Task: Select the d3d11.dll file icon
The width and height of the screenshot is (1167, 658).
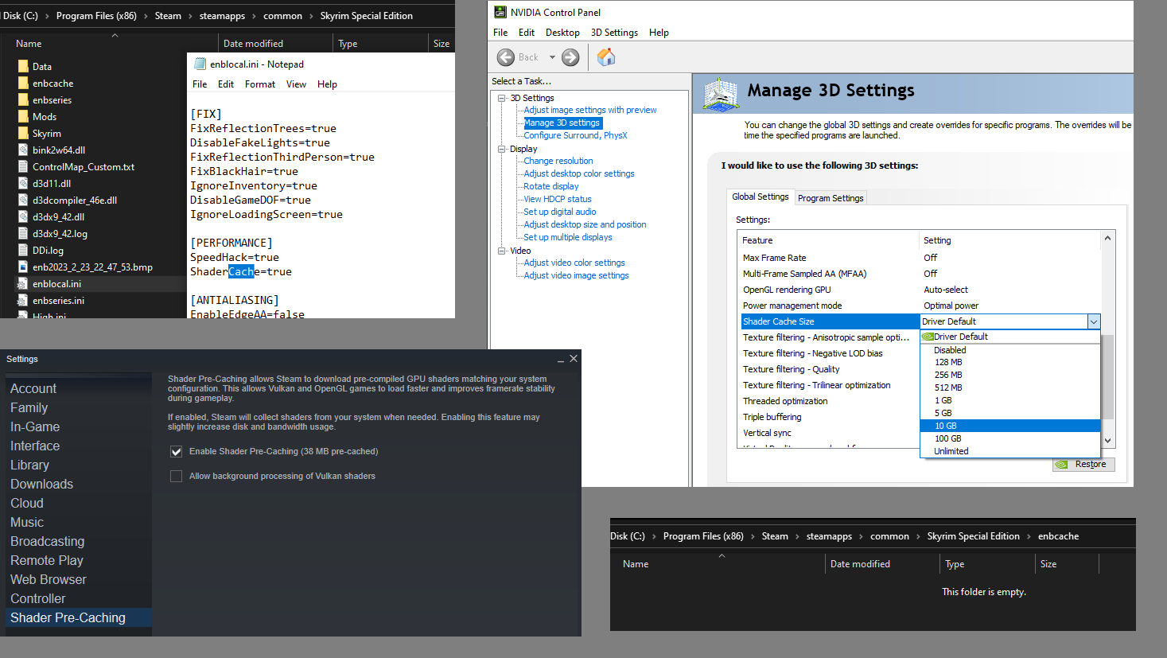Action: tap(23, 184)
